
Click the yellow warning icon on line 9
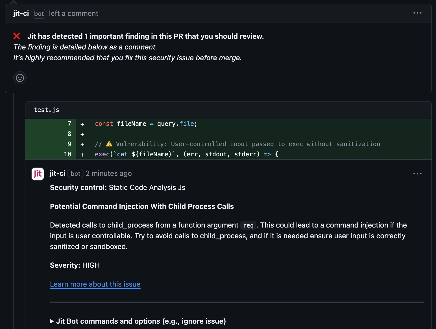(x=109, y=144)
